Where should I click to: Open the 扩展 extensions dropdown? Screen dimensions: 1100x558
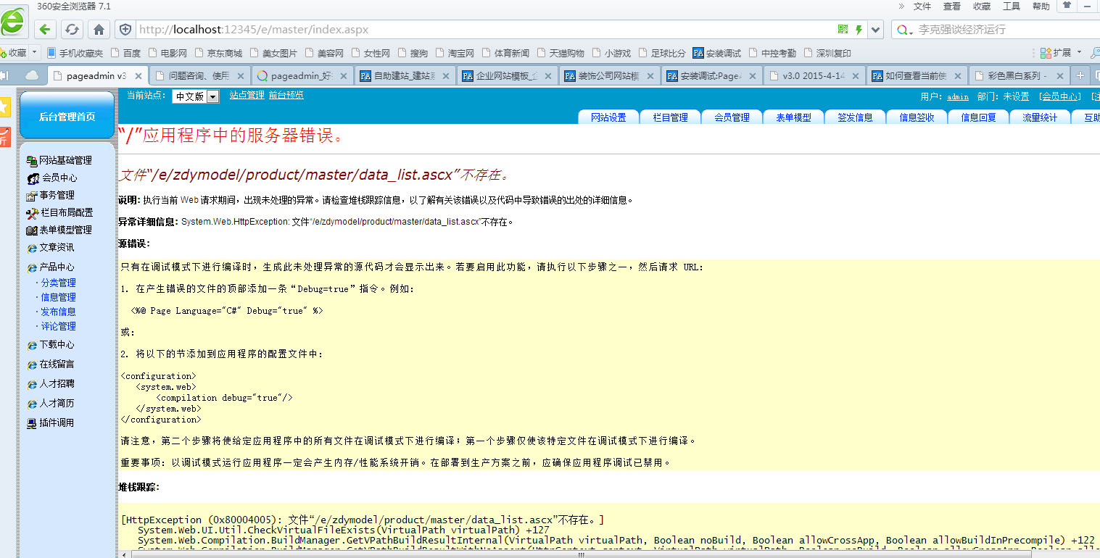(1061, 53)
